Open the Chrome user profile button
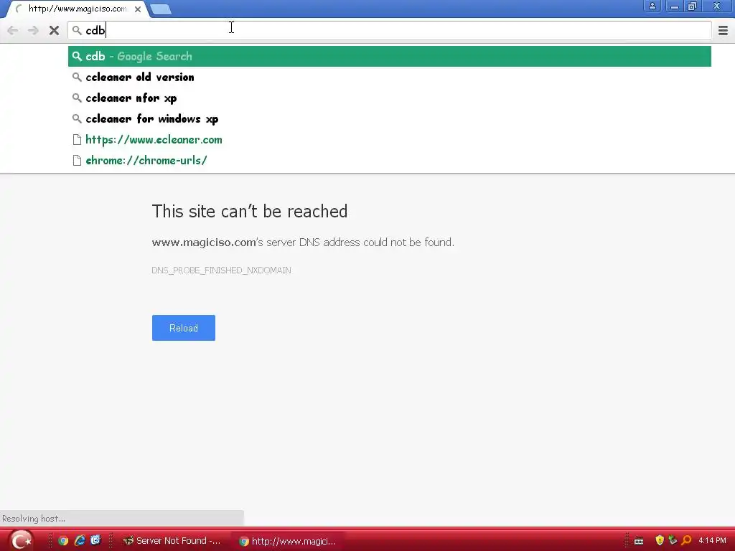735x551 pixels. (x=652, y=6)
